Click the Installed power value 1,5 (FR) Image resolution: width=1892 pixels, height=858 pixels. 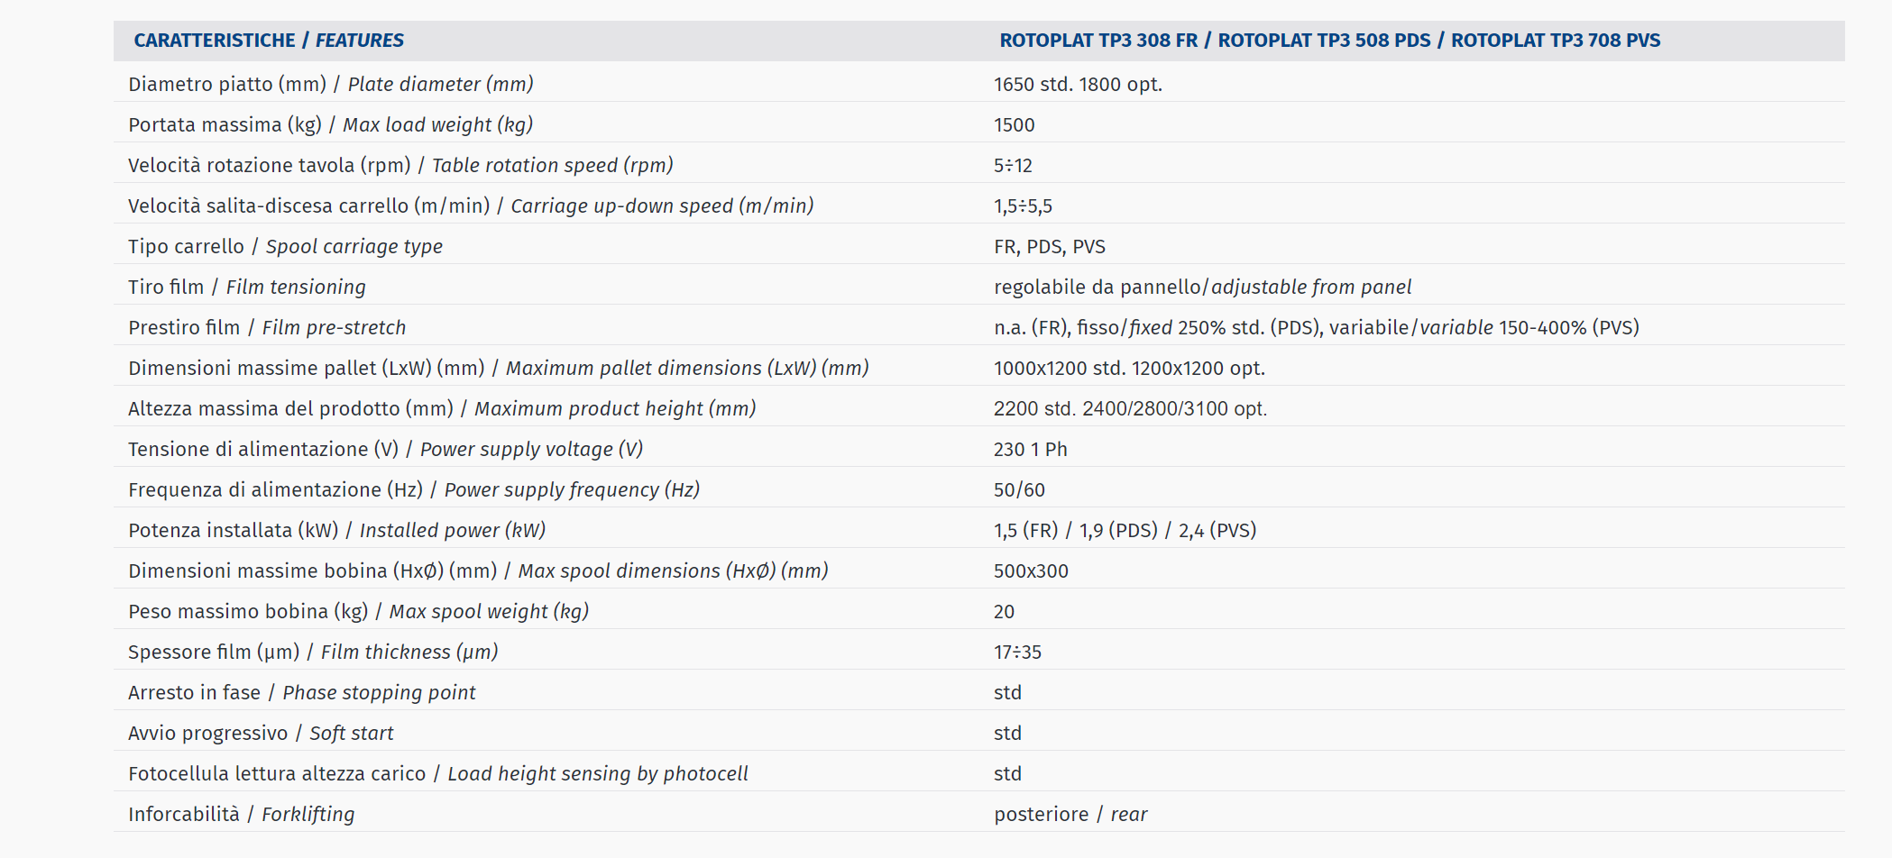coord(1026,530)
